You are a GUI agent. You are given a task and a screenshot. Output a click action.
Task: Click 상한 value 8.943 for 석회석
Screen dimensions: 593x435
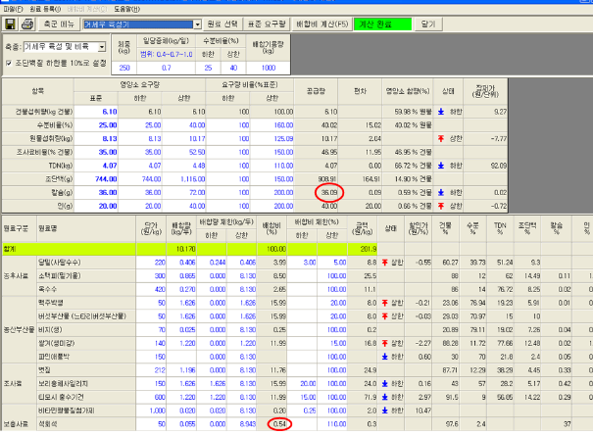coord(242,424)
